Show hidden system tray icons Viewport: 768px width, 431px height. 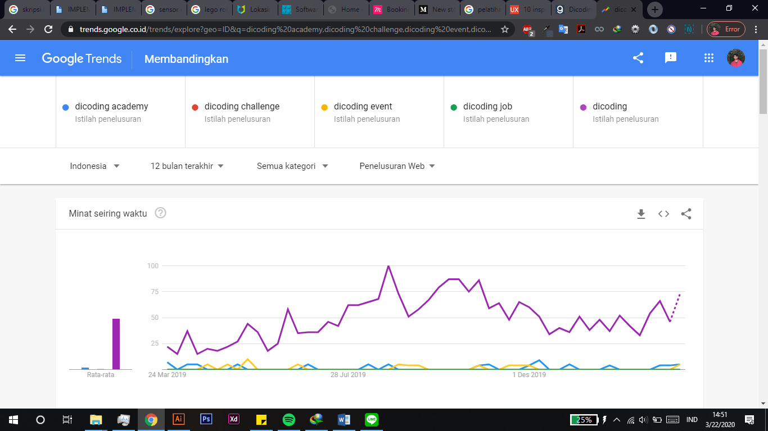(x=617, y=419)
